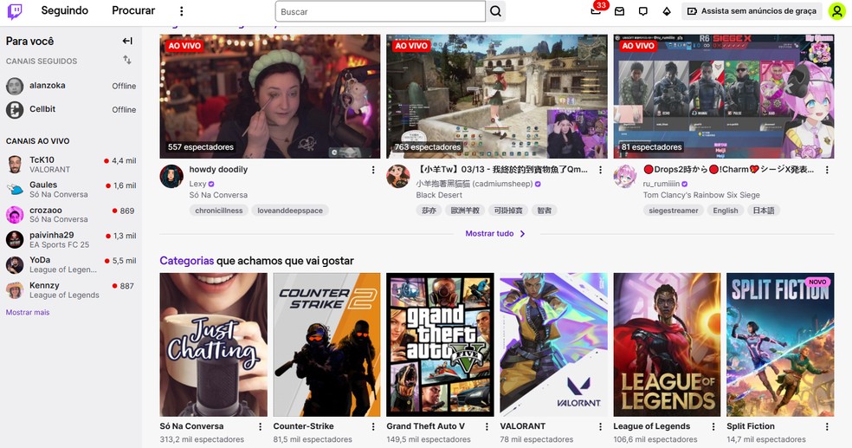Screen dimensions: 852x448
Task: Open options menu for Split Fiction category
Action: coord(827,427)
